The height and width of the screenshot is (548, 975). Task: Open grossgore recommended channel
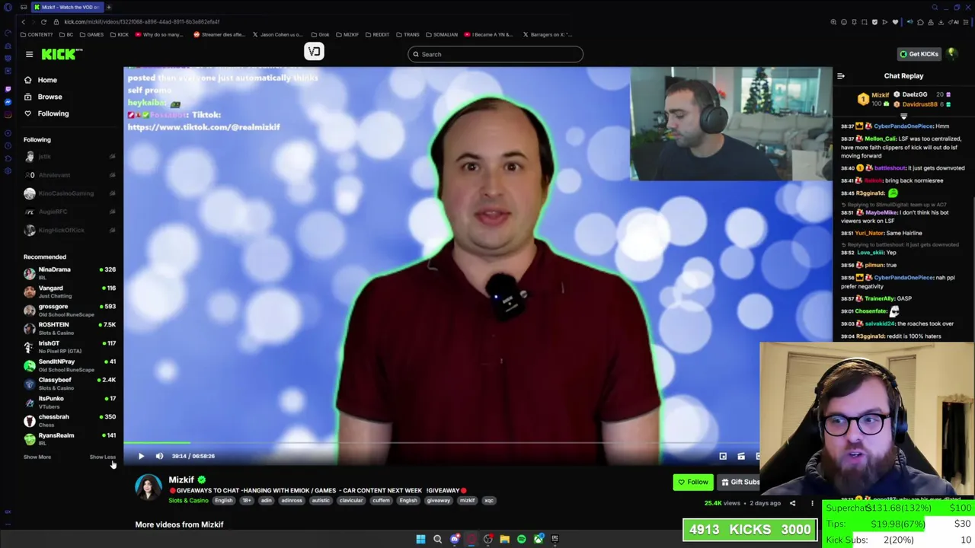point(69,310)
